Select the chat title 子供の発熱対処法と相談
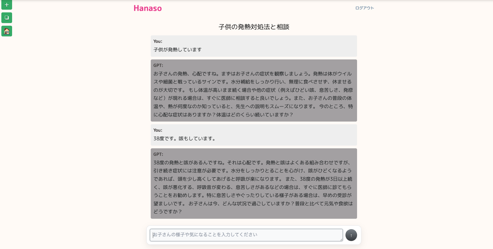 254,27
